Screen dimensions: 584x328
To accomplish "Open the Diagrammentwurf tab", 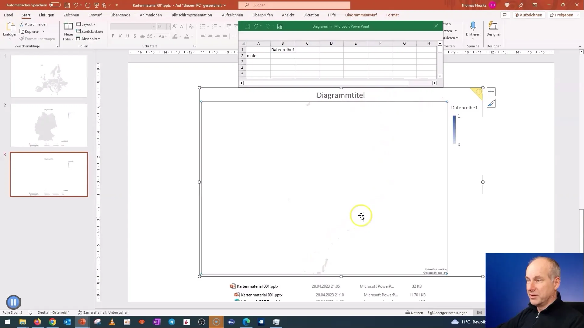I will 361,15.
